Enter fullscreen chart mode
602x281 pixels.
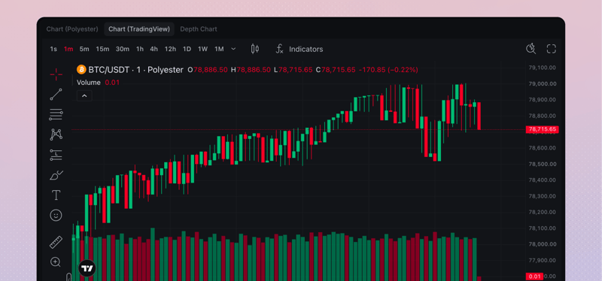pyautogui.click(x=552, y=49)
